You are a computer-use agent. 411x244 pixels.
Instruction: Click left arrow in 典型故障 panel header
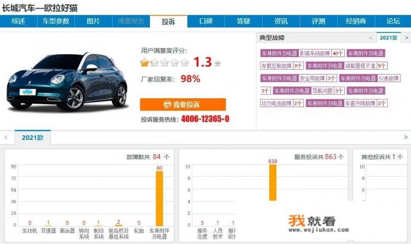pos(370,37)
